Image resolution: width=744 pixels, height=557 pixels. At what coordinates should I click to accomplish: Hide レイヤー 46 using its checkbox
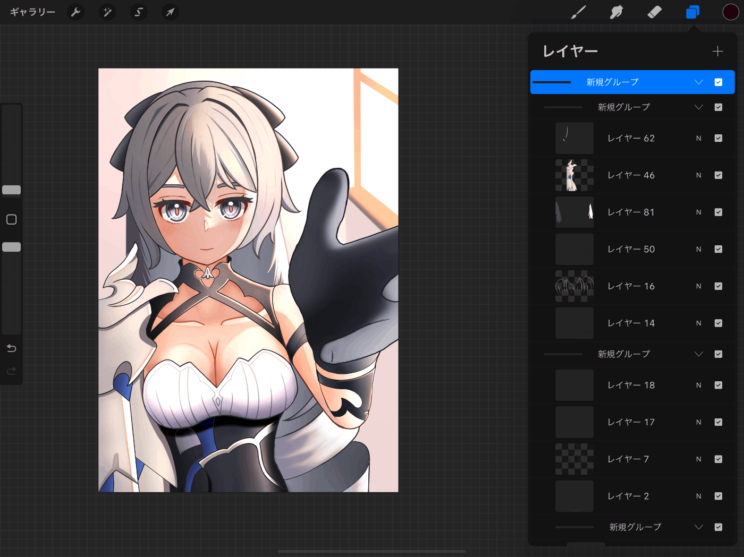pyautogui.click(x=718, y=175)
